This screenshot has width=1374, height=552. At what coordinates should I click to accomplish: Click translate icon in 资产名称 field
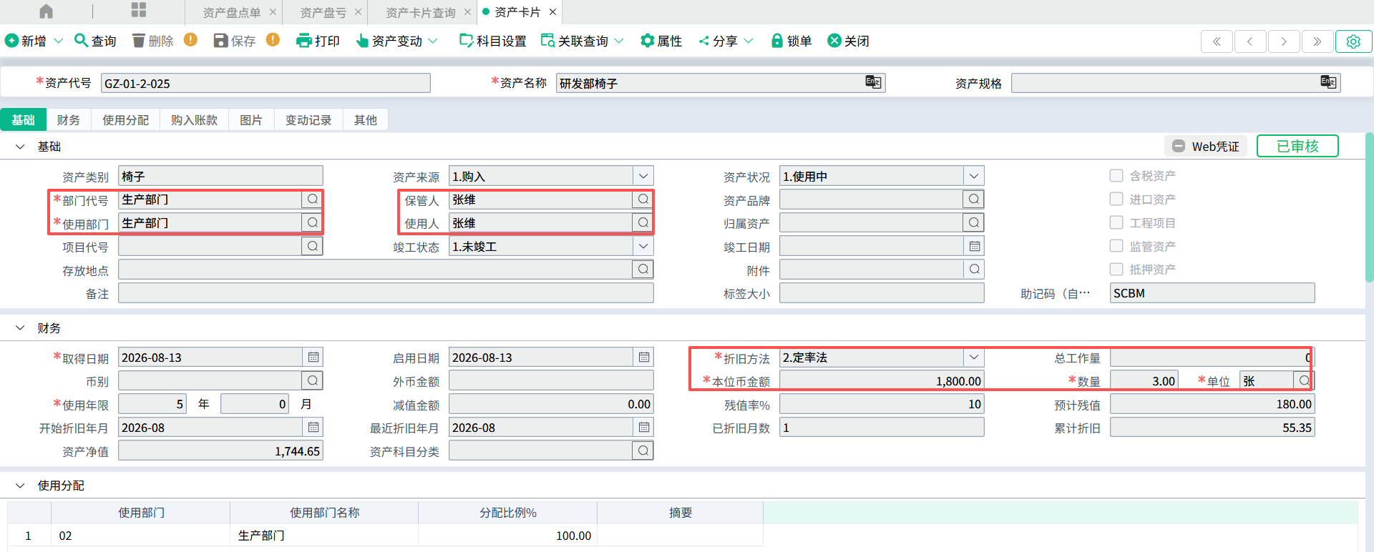pos(873,82)
